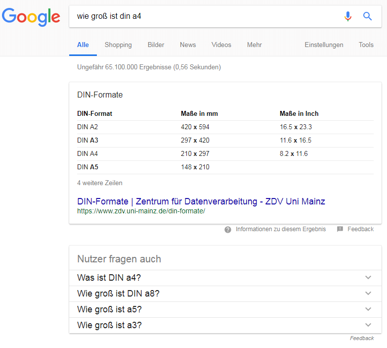Image resolution: width=387 pixels, height=348 pixels.
Task: Show 4 weitere Zeilen in table
Action: [x=100, y=183]
